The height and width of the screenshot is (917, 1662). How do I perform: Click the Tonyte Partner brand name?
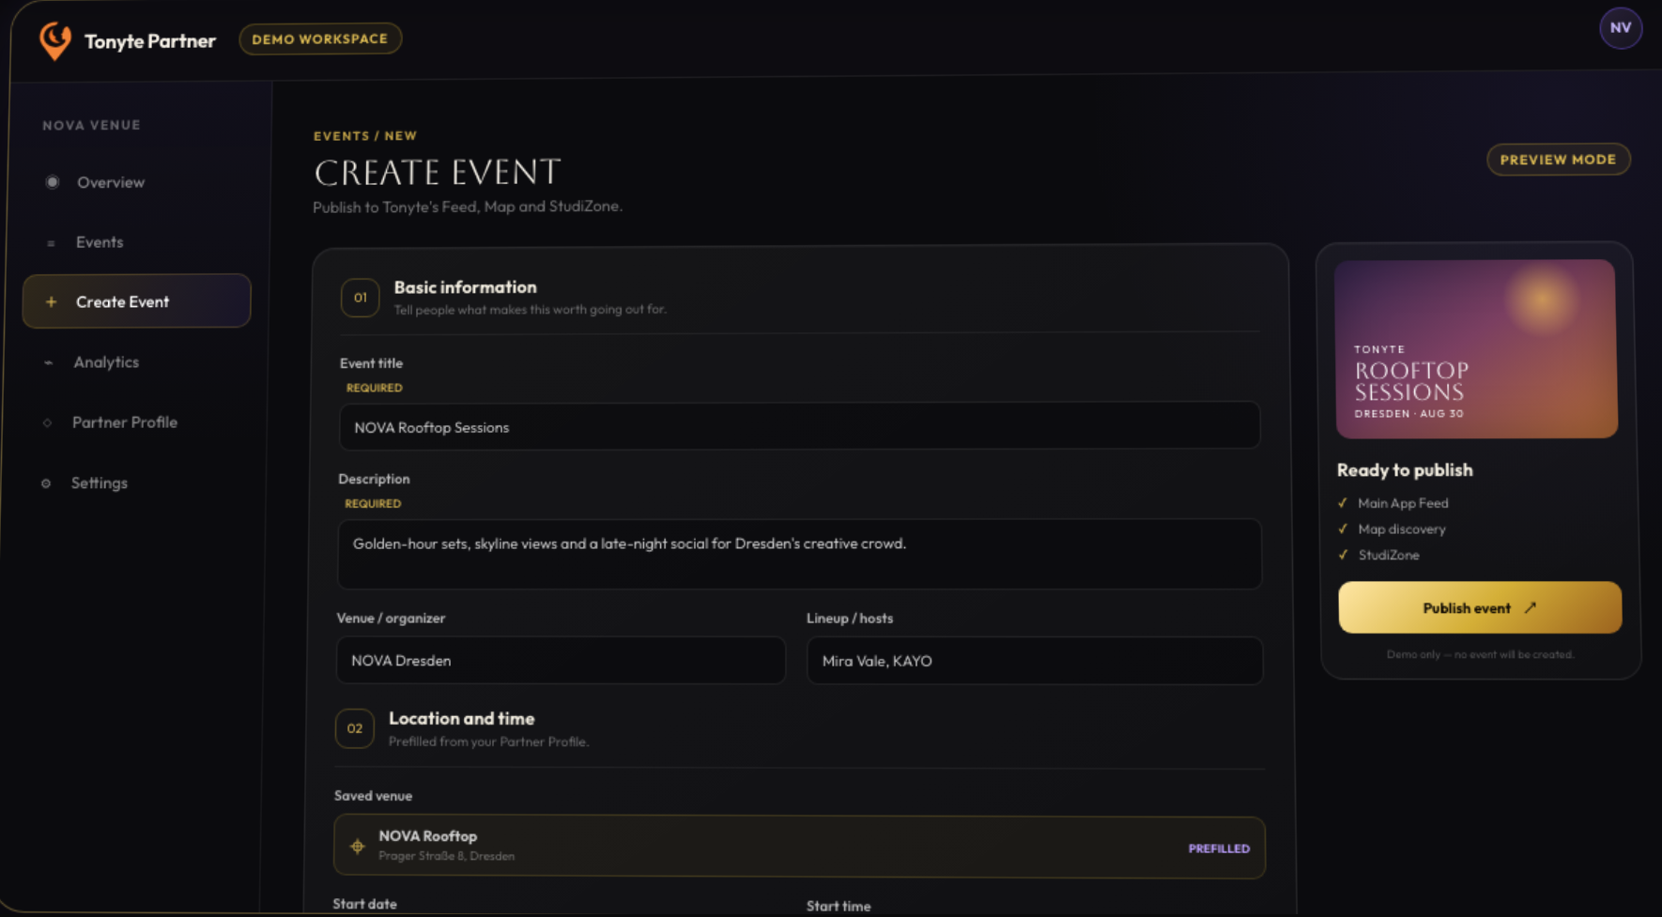point(150,40)
